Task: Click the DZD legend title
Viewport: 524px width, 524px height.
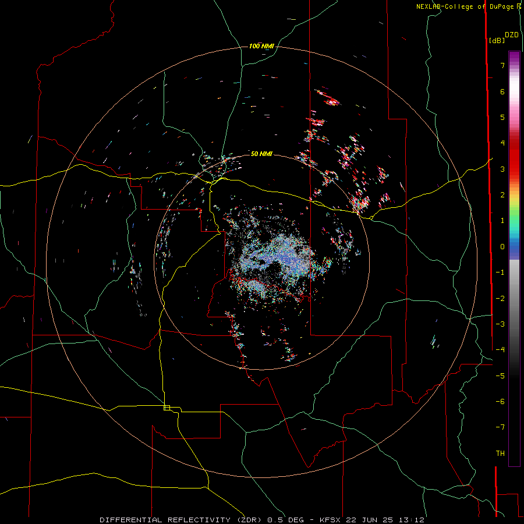Action: [x=511, y=35]
